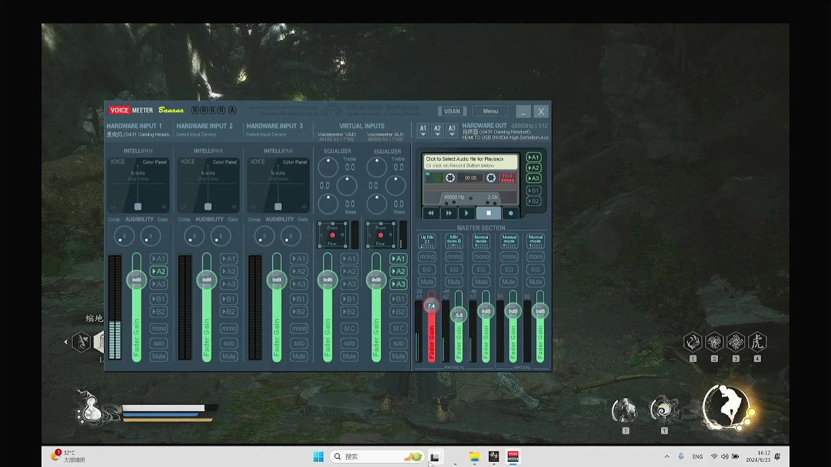Mute the master B1 bus
The image size is (831, 467).
coord(508,282)
